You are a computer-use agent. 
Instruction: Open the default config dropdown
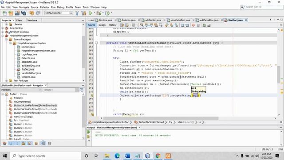(59, 13)
